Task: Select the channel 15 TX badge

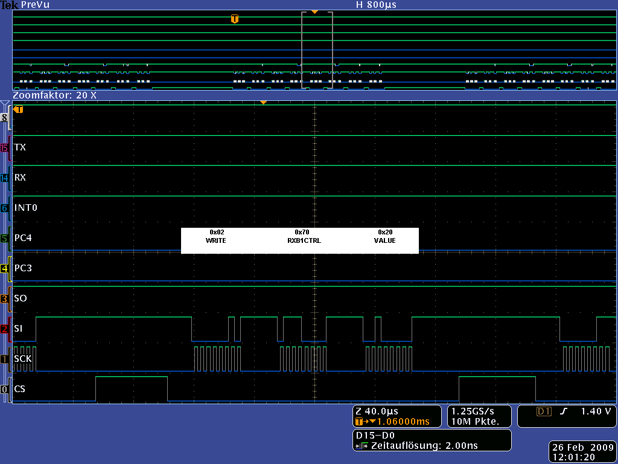Action: click(x=5, y=147)
